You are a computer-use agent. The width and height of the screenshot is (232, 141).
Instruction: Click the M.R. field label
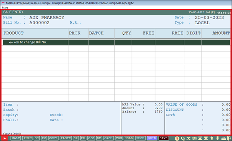pos(75,23)
